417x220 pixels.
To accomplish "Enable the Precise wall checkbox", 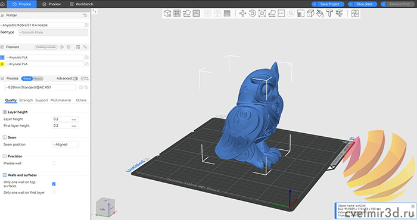I will coord(54,163).
